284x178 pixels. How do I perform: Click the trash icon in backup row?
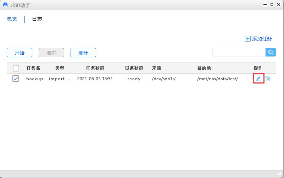(x=268, y=79)
